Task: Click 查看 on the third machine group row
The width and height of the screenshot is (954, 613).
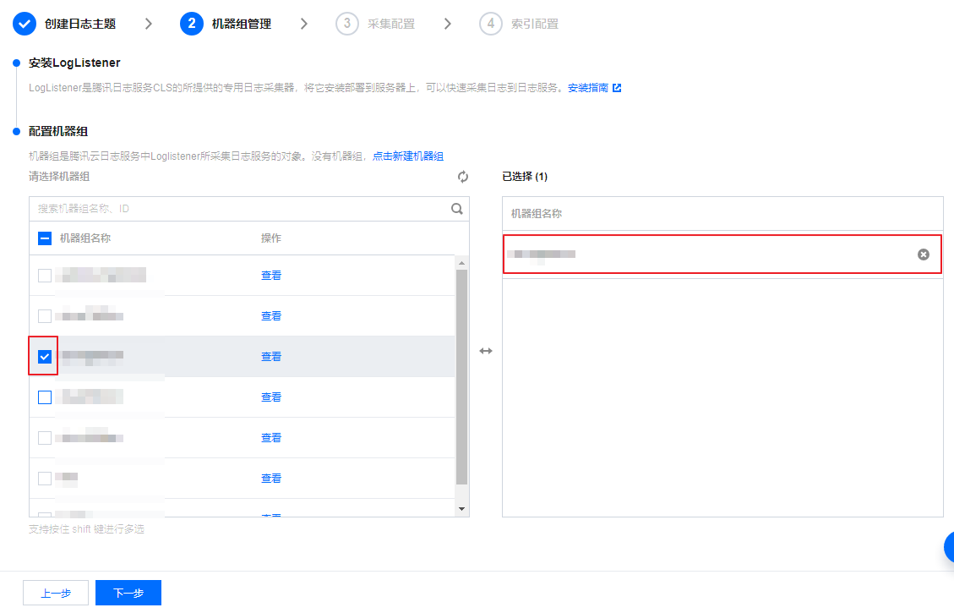Action: [x=270, y=356]
